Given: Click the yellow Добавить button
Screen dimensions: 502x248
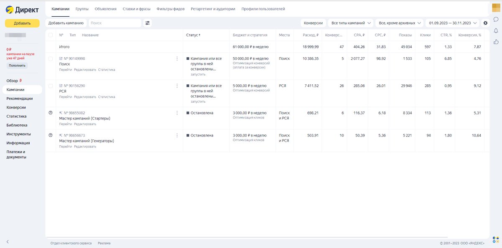Looking at the screenshot, I should [x=22, y=23].
